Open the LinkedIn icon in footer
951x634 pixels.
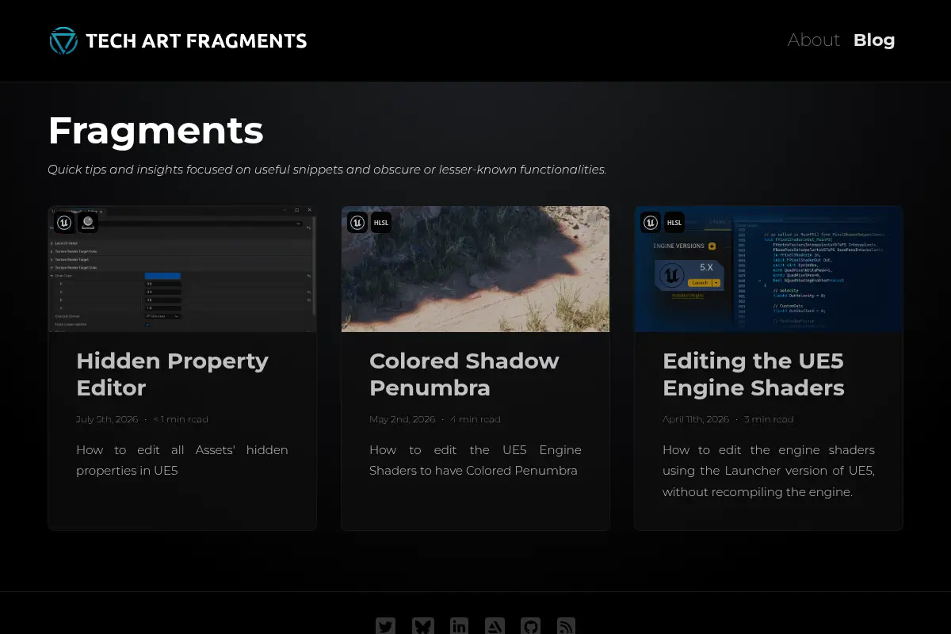[459, 626]
